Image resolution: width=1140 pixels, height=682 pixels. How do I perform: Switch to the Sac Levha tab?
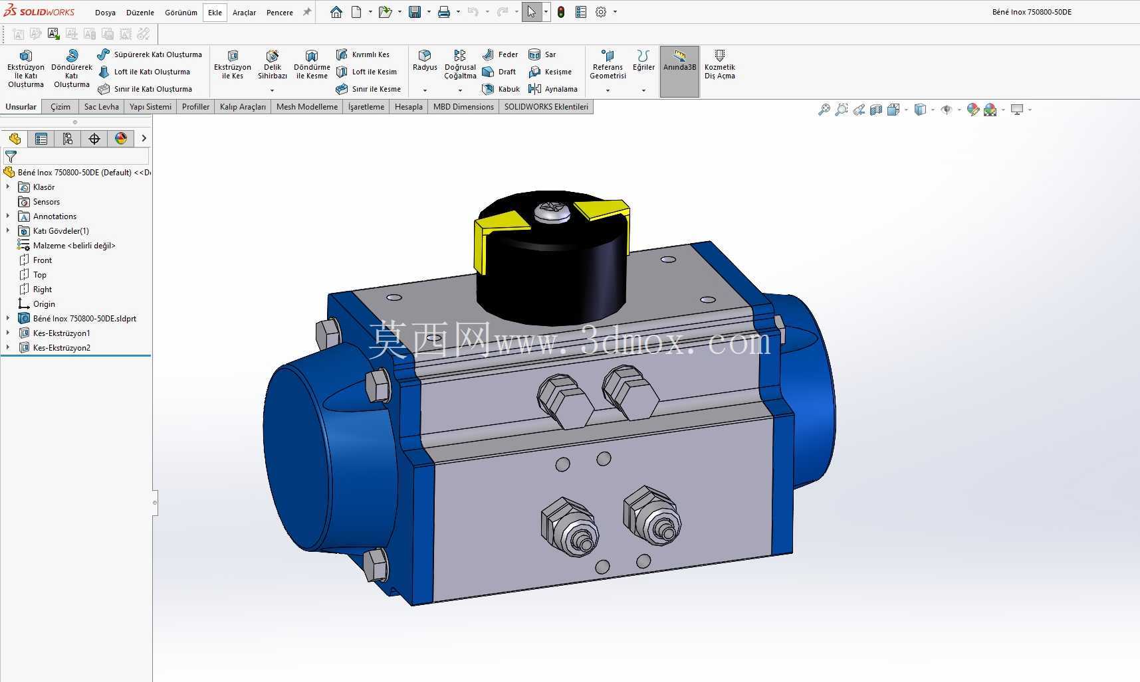click(102, 106)
